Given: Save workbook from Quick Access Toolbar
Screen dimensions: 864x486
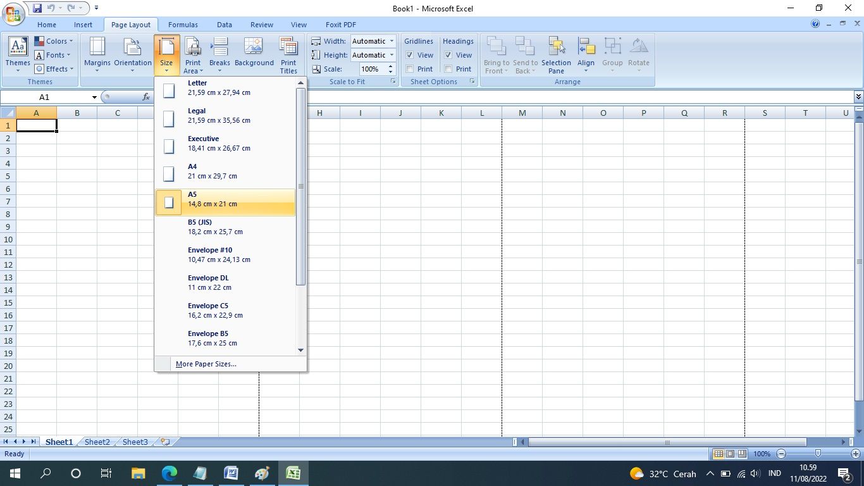Looking at the screenshot, I should click(37, 8).
